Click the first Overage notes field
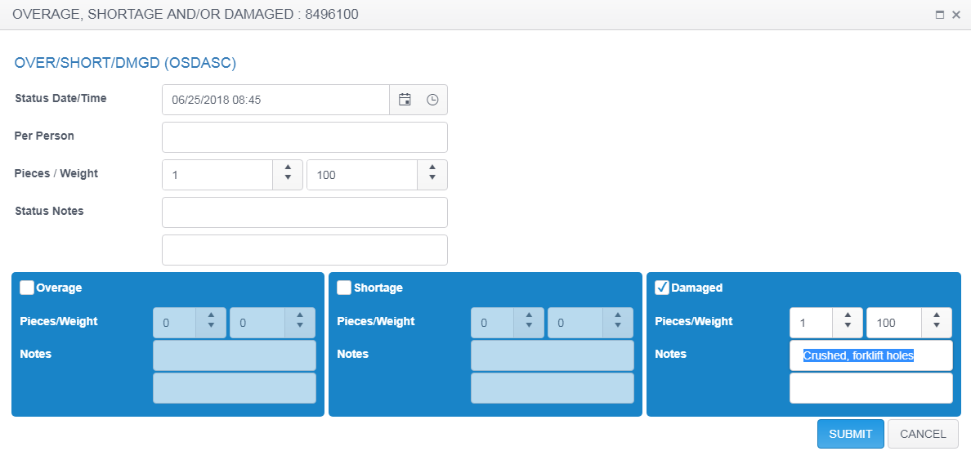 [x=235, y=355]
